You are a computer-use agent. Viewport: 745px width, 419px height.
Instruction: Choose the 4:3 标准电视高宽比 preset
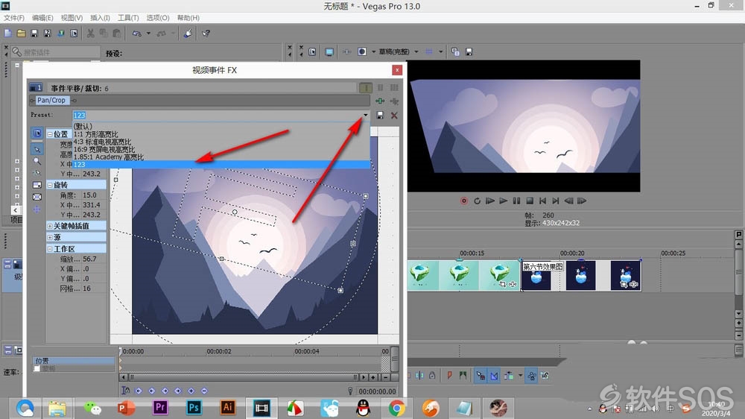pos(221,142)
